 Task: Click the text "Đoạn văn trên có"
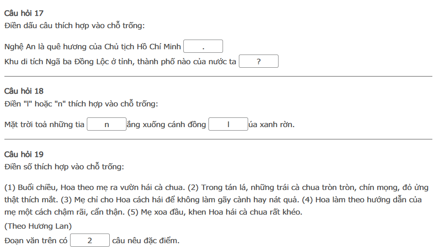[x=36, y=241]
